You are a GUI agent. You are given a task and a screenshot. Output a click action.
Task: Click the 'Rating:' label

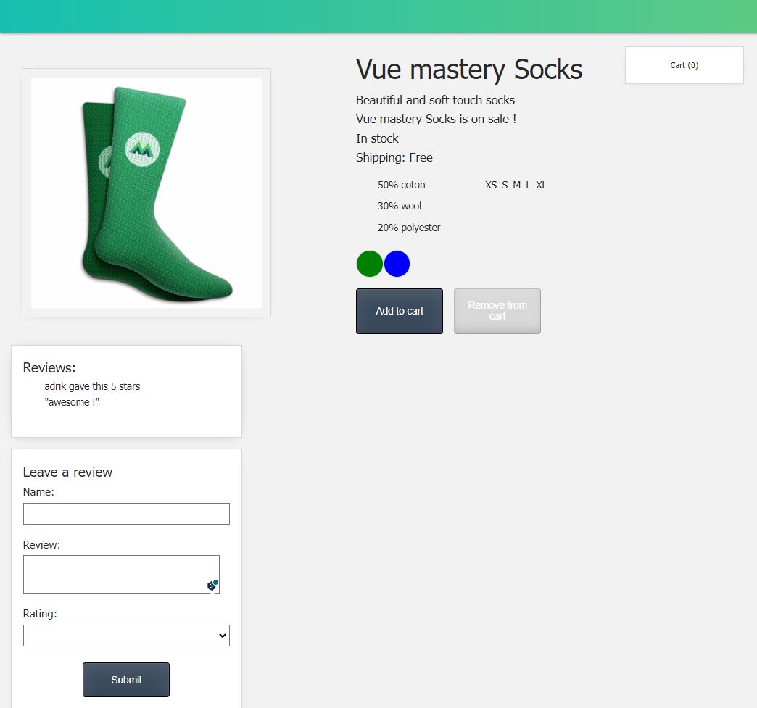(40, 614)
